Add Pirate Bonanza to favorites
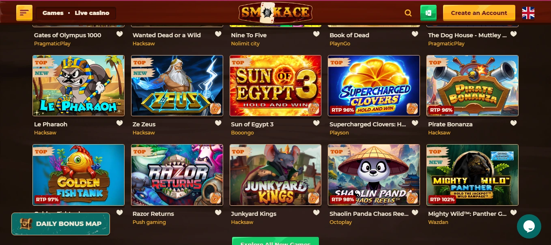 pyautogui.click(x=514, y=123)
